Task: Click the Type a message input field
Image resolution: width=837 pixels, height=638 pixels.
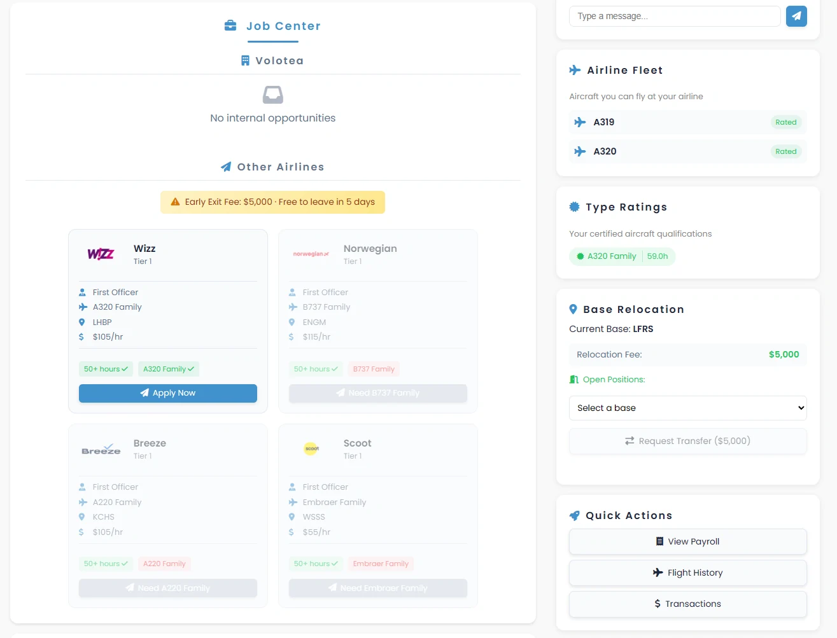Action: [675, 17]
